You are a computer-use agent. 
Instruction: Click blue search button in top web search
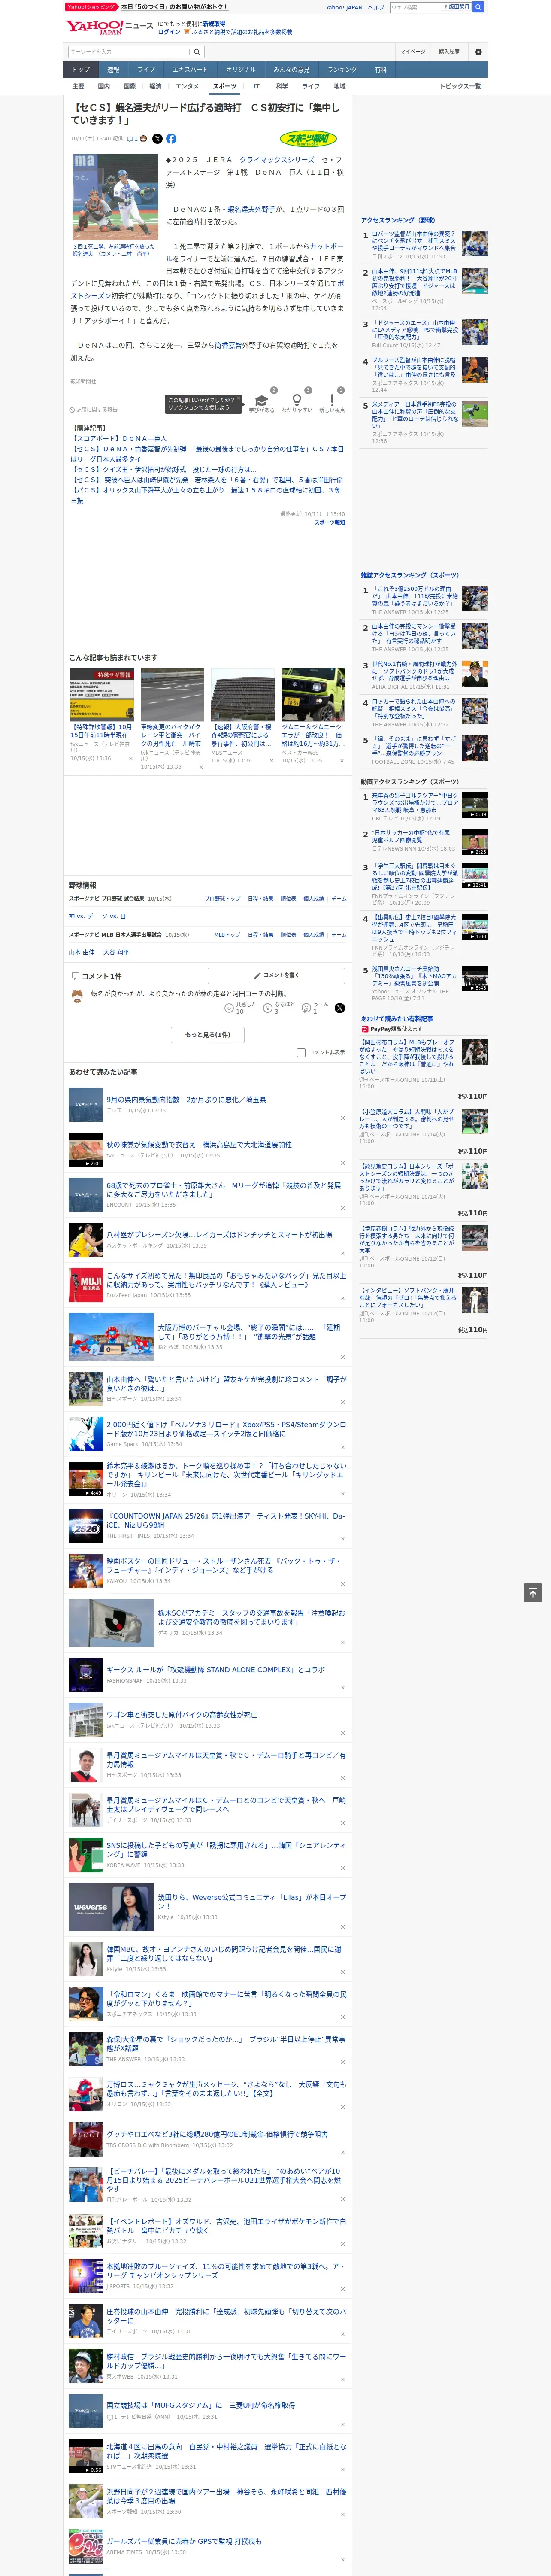478,7
